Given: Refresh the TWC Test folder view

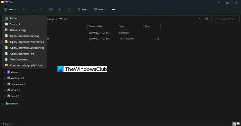Looking at the screenshot, I should click(x=207, y=19).
